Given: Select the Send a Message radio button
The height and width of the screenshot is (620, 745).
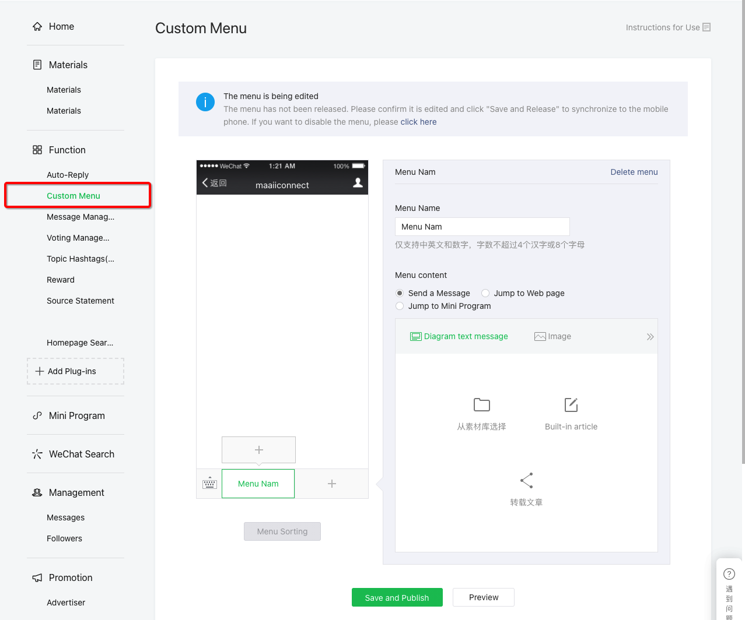Looking at the screenshot, I should click(400, 293).
